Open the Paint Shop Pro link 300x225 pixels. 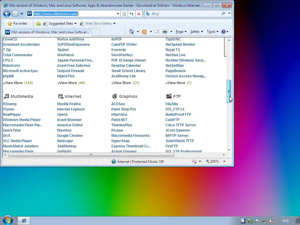point(124,109)
